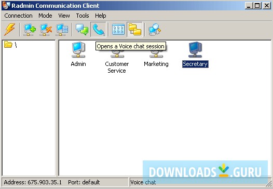Image resolution: width=273 pixels, height=189 pixels.
Task: Open the View menu
Action: [x=64, y=16]
